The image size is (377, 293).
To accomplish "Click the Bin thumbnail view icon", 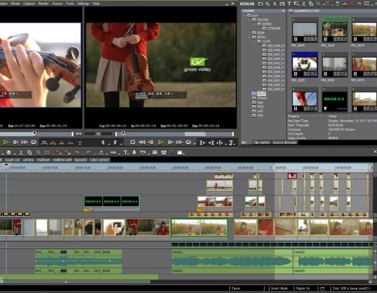I will [366, 3].
